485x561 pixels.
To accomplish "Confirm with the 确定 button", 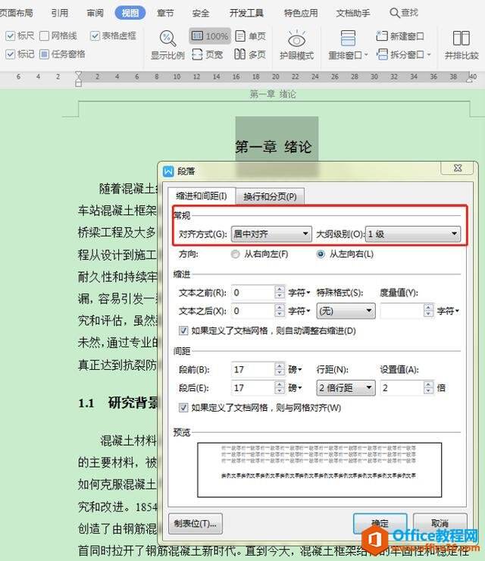I will pos(380,524).
